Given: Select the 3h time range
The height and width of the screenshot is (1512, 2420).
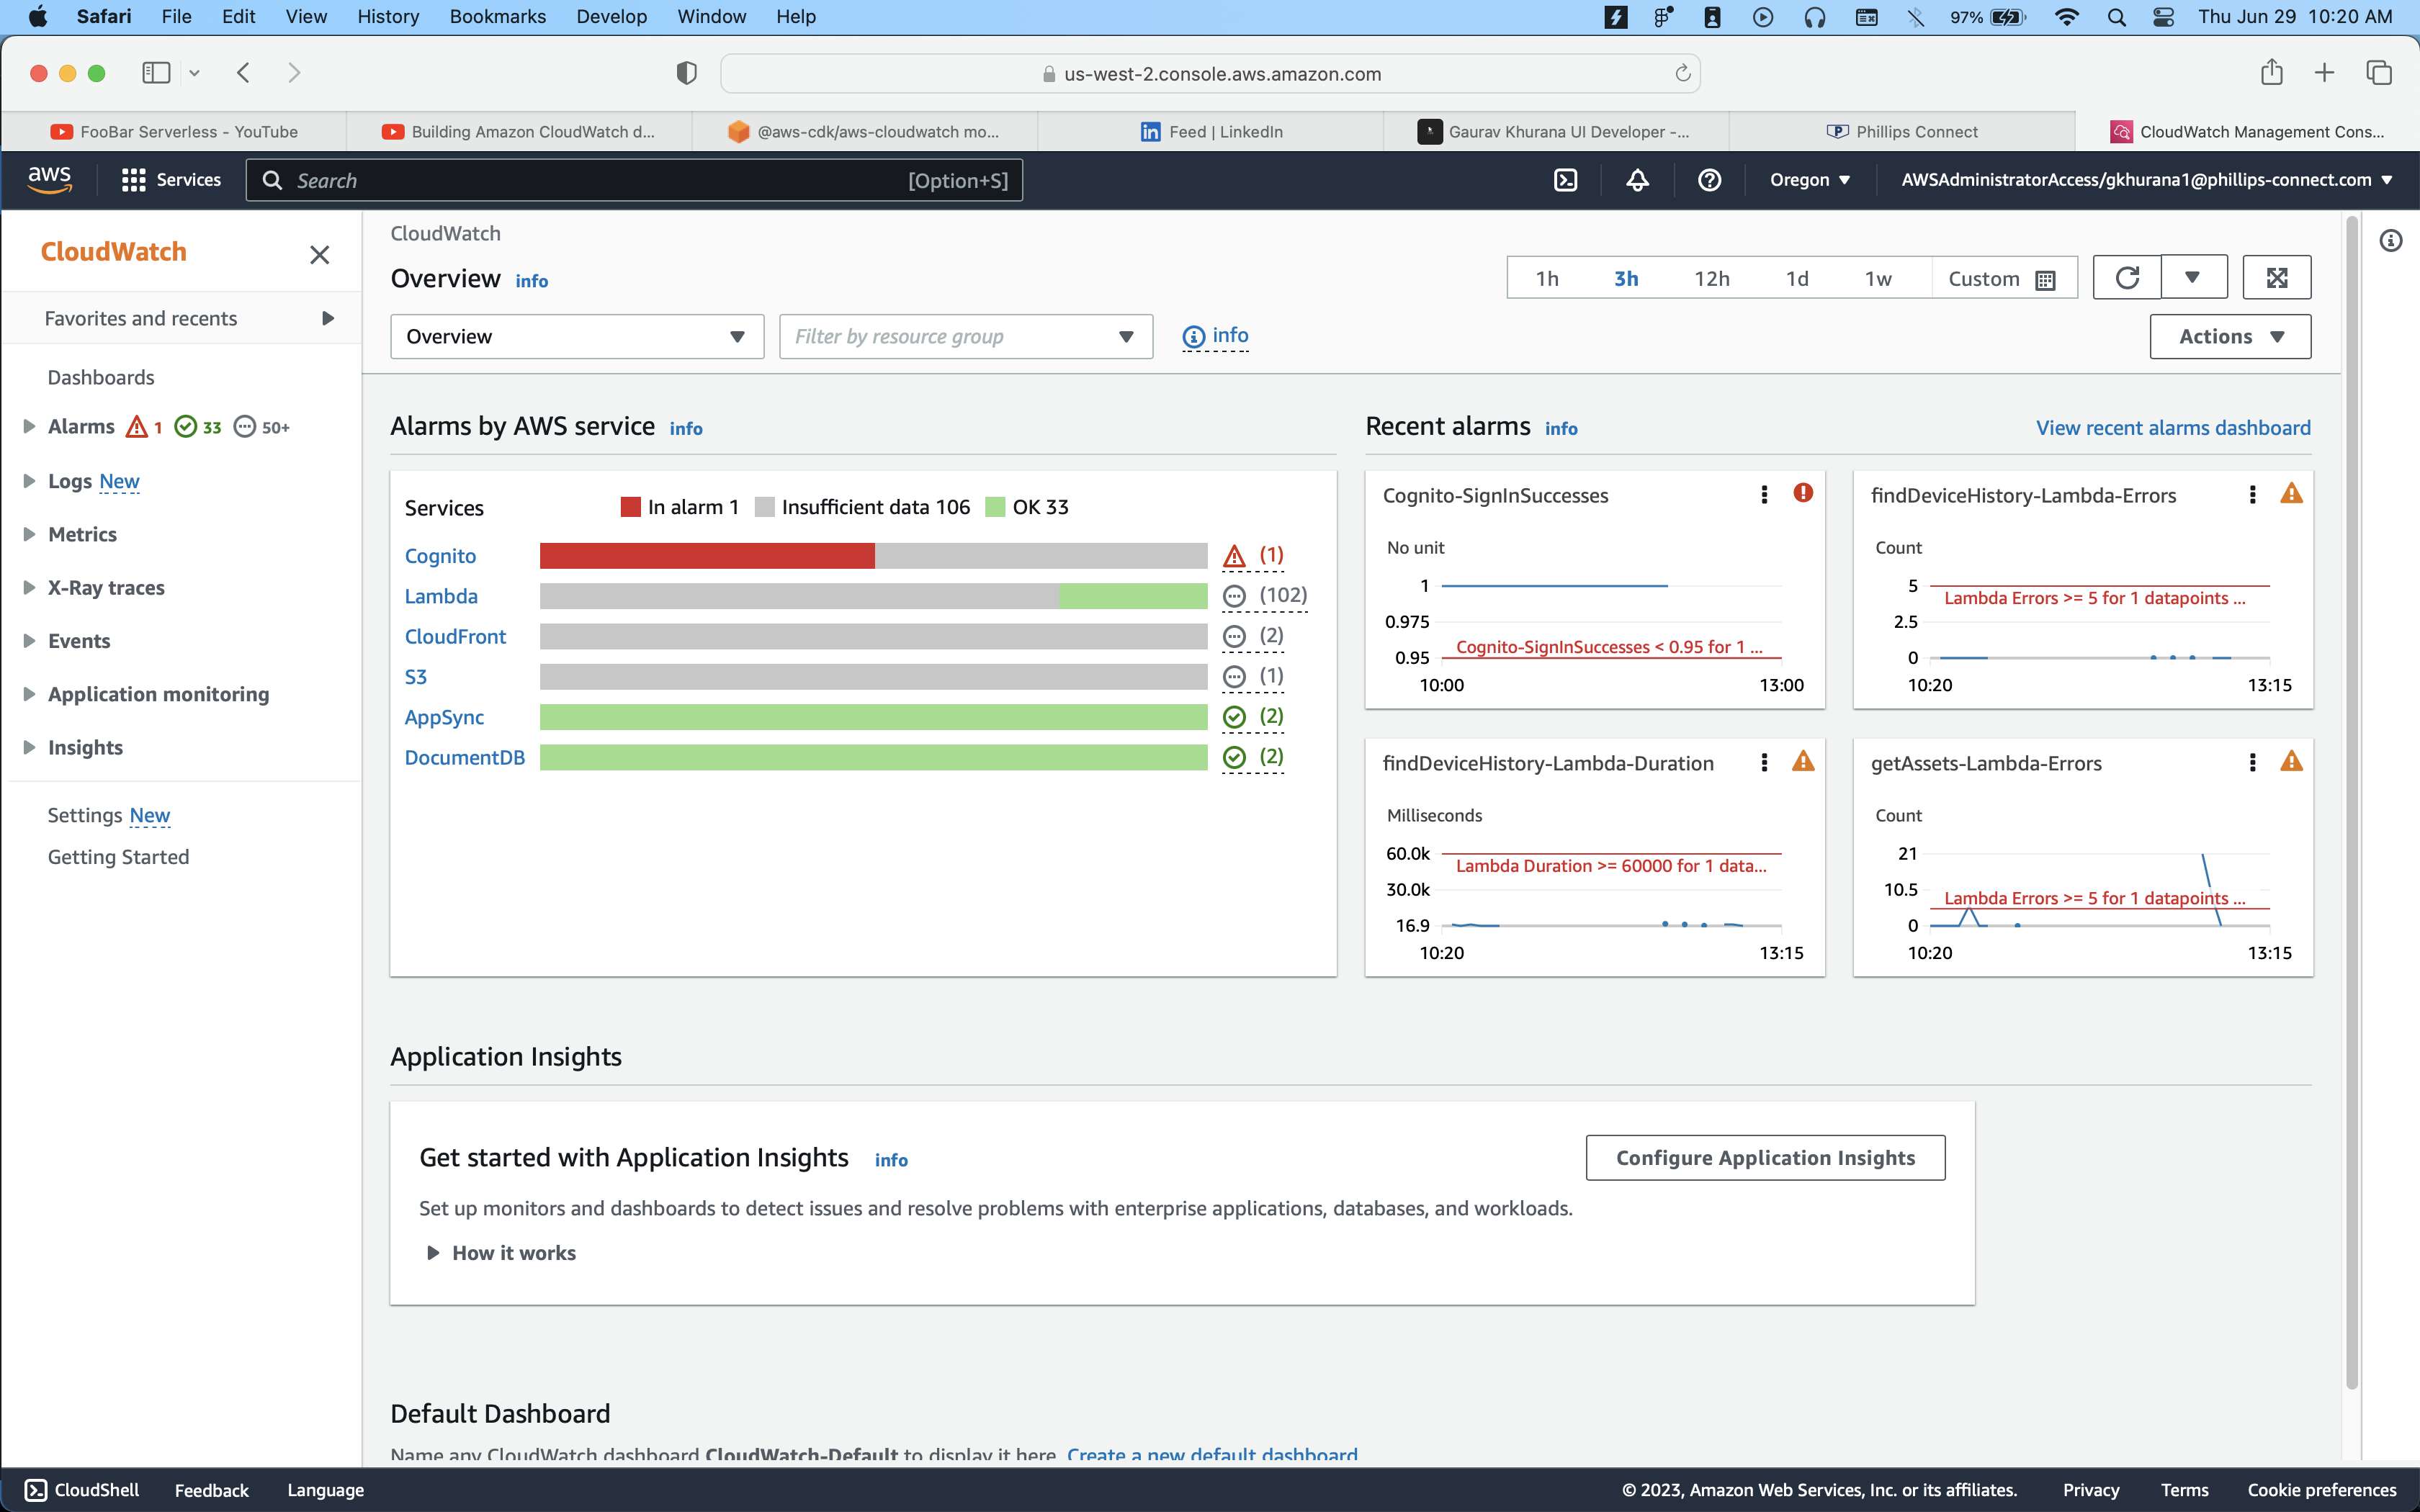Looking at the screenshot, I should 1626,279.
